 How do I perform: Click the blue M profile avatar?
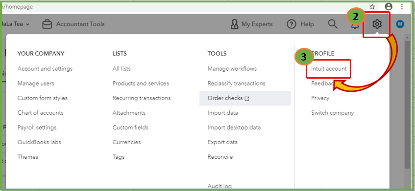400,24
